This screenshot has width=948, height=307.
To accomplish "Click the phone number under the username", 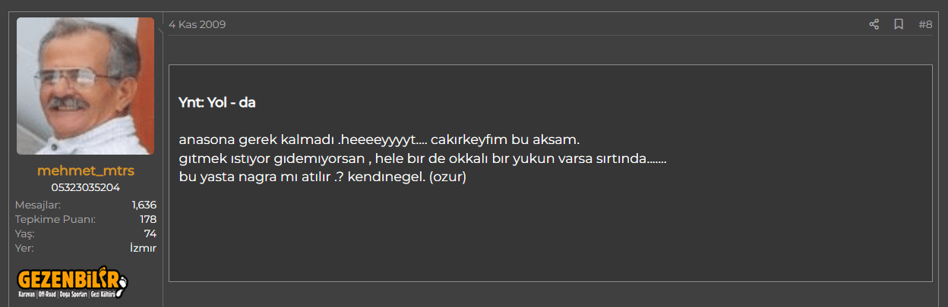I will (85, 187).
